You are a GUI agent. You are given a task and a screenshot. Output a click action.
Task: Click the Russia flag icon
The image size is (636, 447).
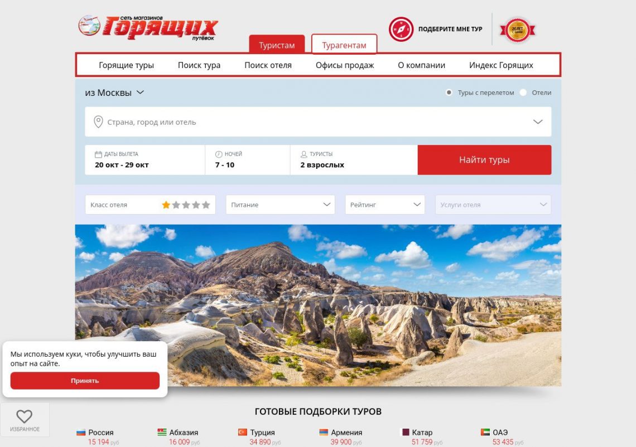[x=81, y=433]
